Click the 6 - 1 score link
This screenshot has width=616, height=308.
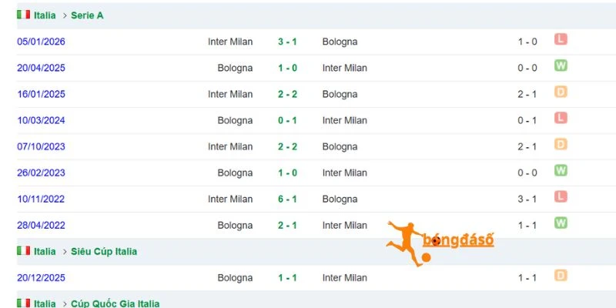point(287,199)
